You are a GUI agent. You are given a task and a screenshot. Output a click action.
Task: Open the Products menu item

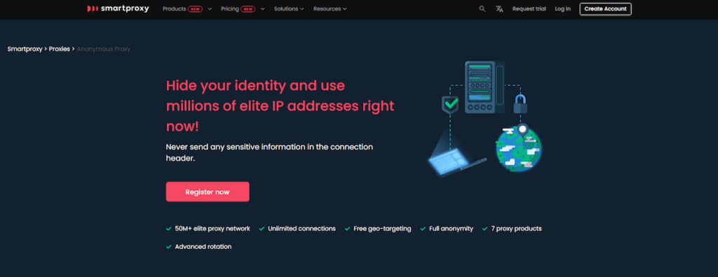(174, 8)
